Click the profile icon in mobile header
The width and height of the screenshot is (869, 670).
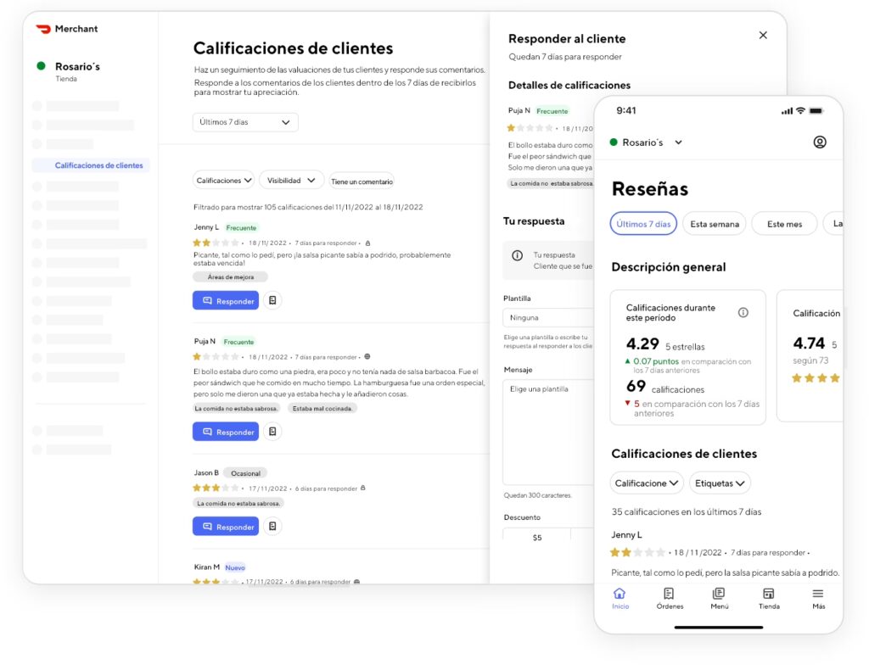[x=819, y=142]
